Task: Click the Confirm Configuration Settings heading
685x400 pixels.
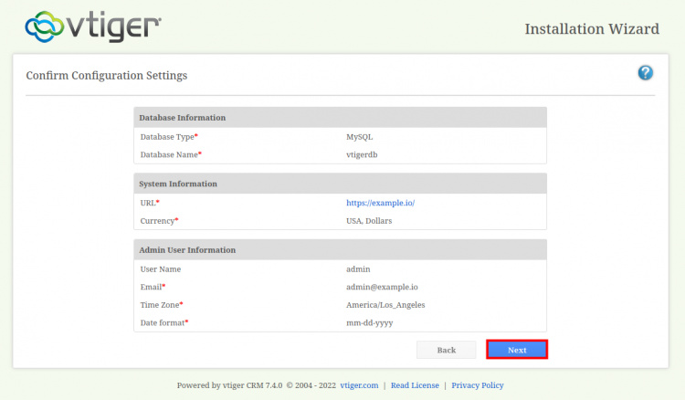Action: coord(106,76)
